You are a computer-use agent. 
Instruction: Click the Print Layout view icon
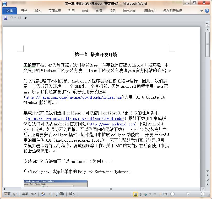pos(136,194)
